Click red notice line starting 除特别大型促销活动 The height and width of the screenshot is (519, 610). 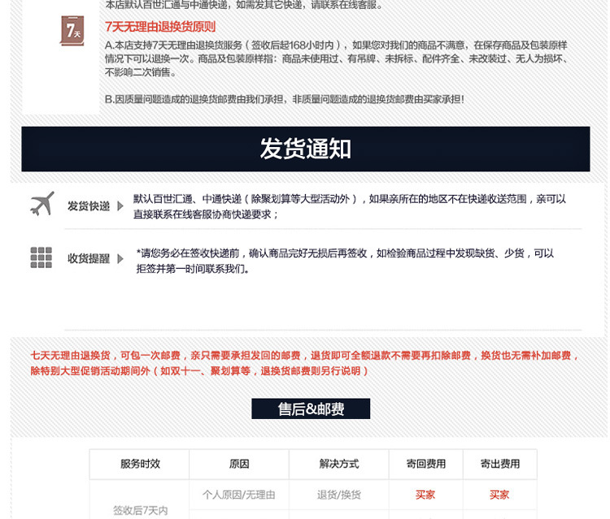(x=199, y=371)
